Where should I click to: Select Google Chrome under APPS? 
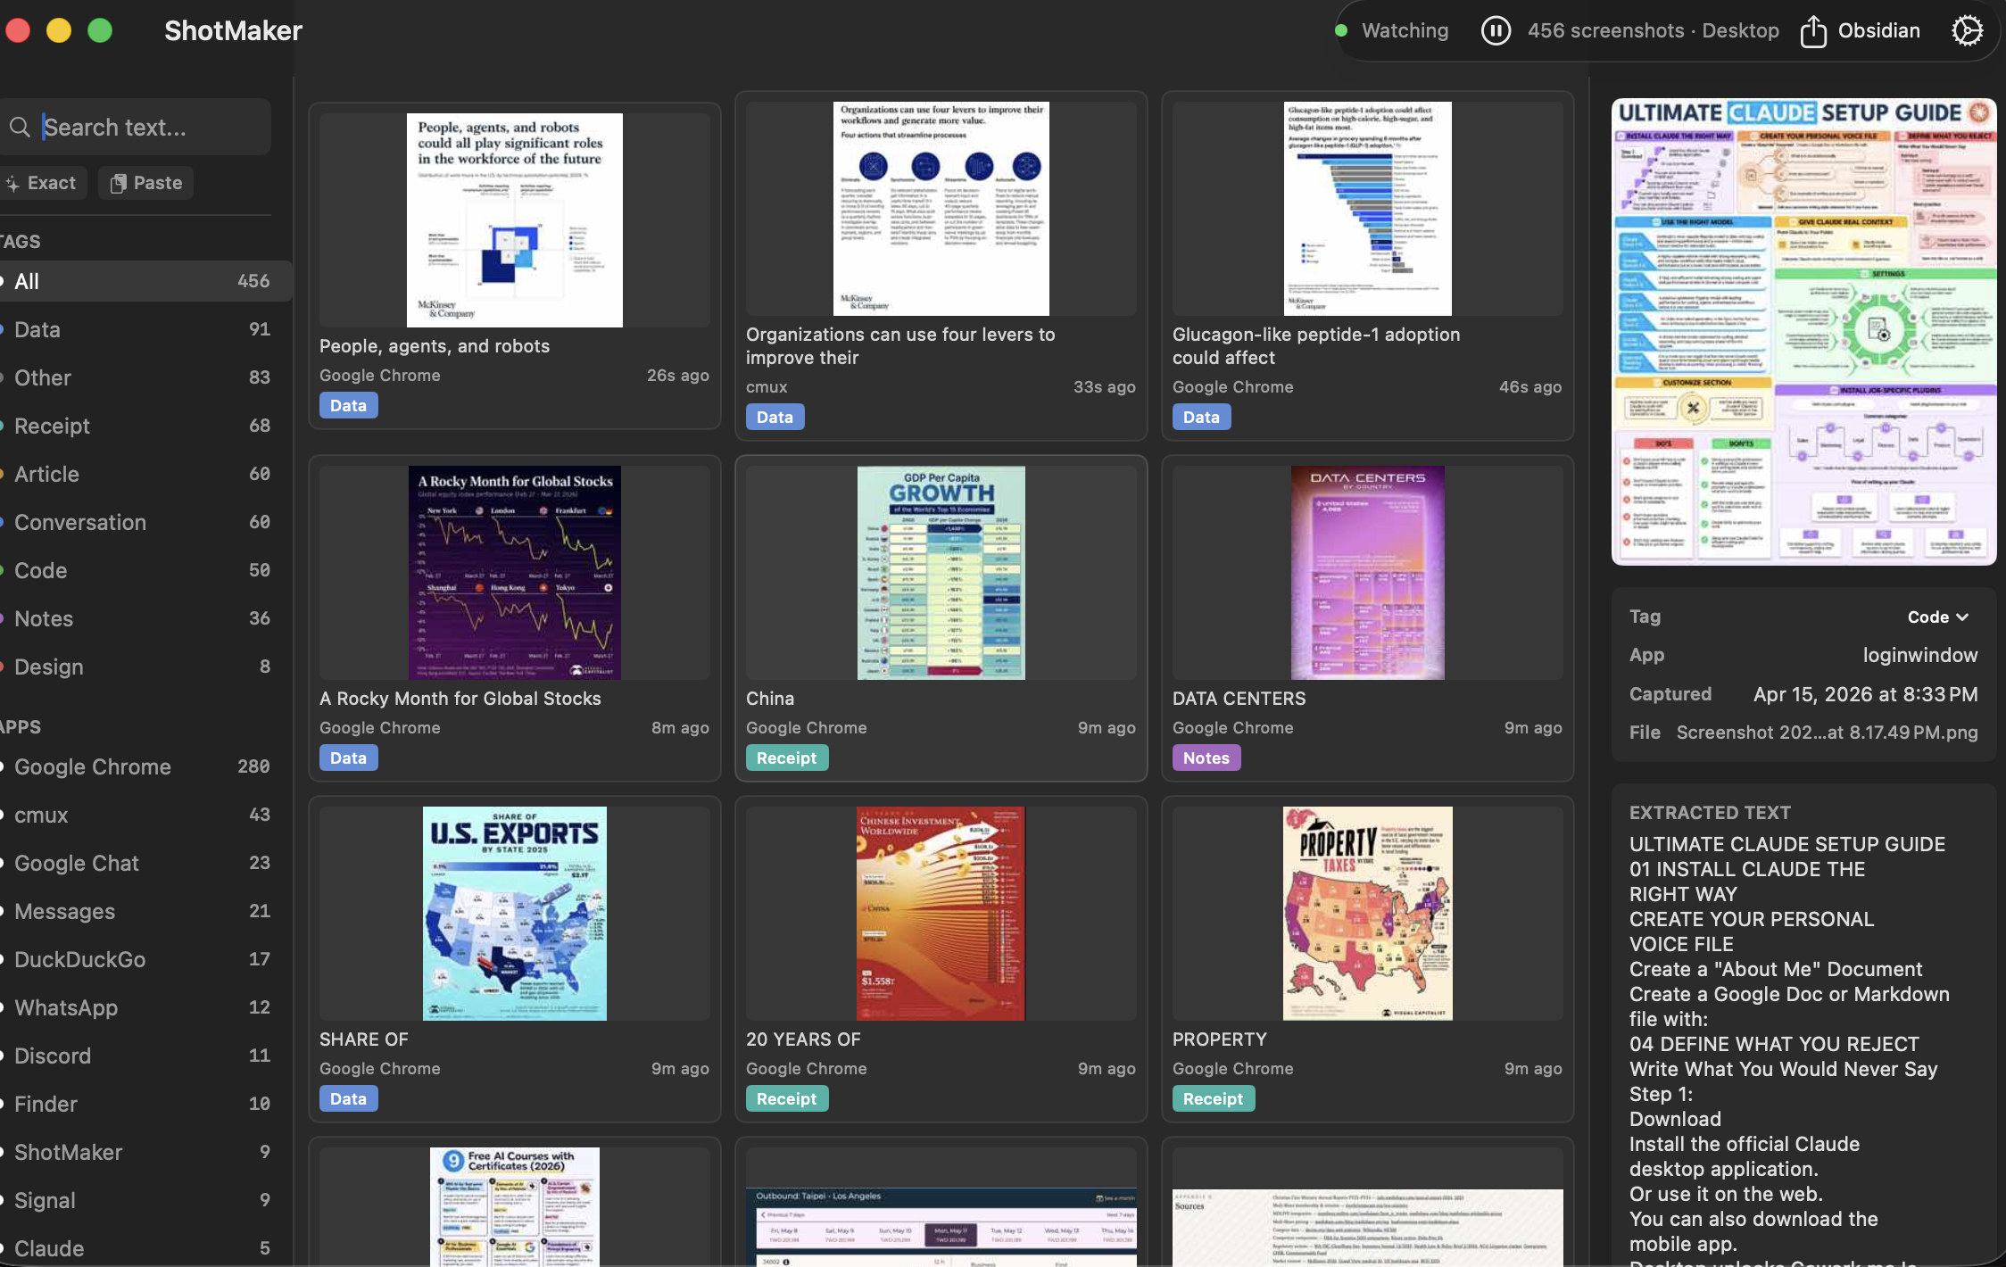click(x=92, y=766)
